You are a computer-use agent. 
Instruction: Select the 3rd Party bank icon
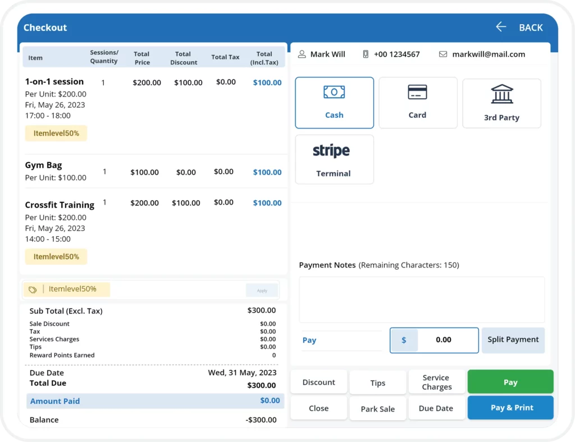tap(501, 94)
